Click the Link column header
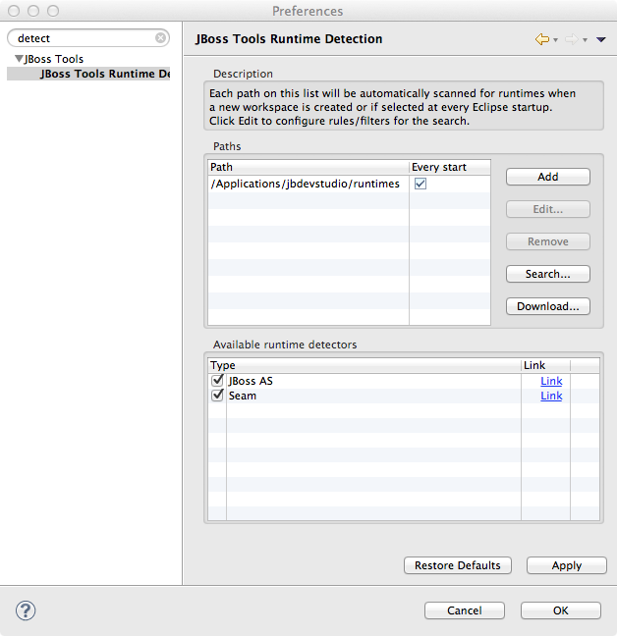 [x=545, y=365]
